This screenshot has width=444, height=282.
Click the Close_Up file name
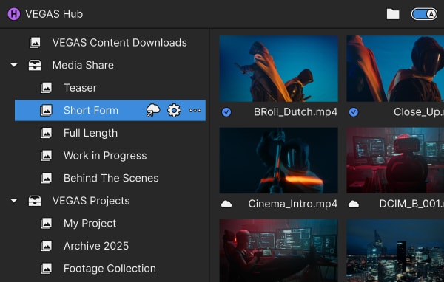click(x=419, y=112)
